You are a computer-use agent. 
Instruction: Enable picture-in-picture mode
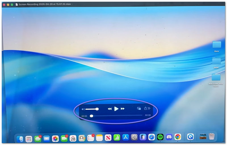coord(139,108)
